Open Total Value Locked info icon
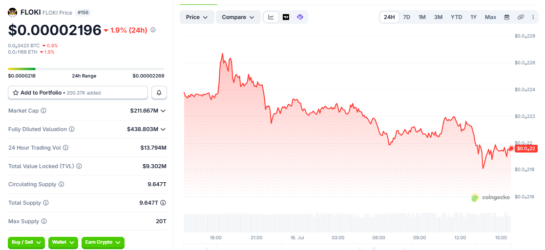 [79, 166]
